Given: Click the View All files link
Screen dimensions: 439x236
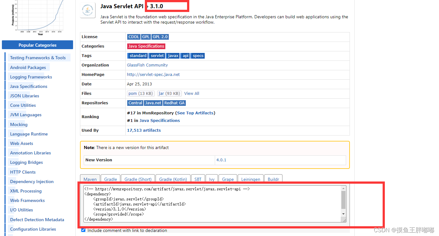Looking at the screenshot, I should (192, 94).
